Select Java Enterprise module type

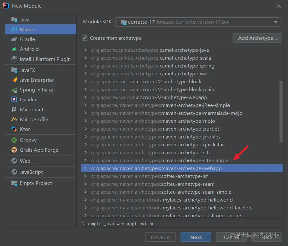37,80
